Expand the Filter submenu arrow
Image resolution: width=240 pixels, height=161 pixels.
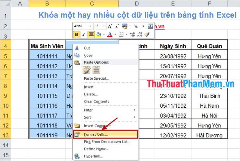[x=134, y=110]
